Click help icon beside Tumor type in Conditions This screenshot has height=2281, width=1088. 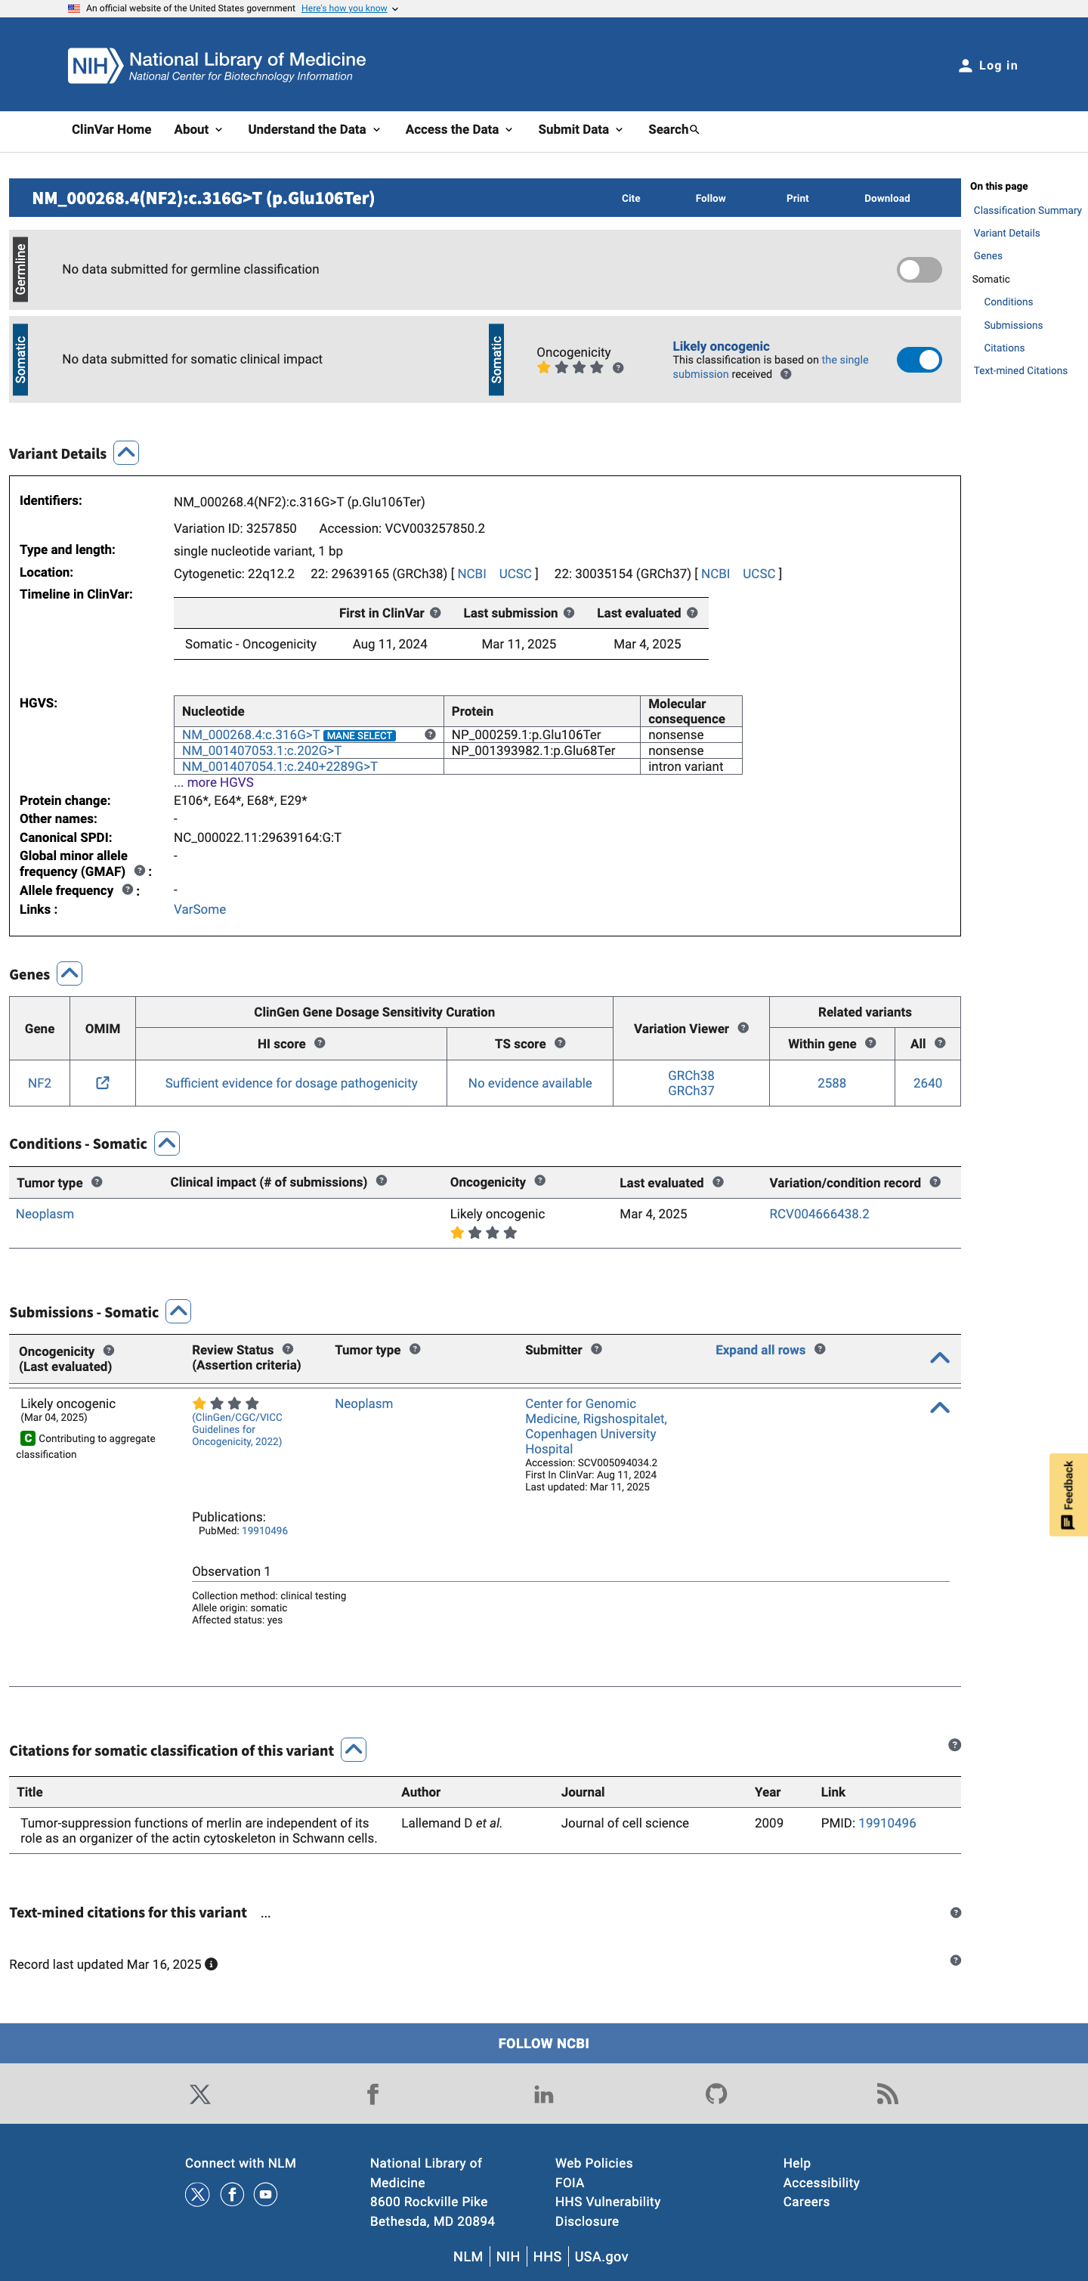pyautogui.click(x=97, y=1182)
